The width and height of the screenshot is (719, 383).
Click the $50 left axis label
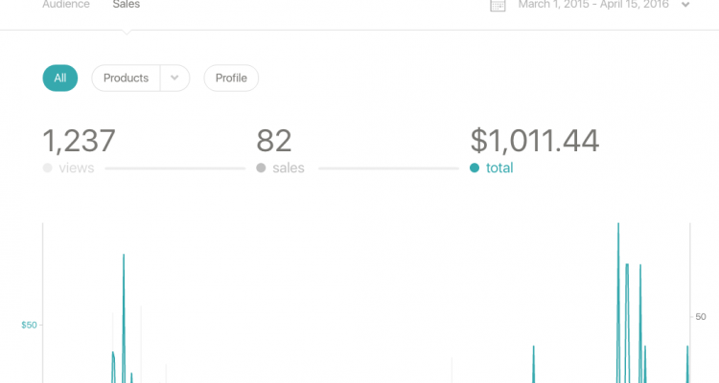pos(29,326)
